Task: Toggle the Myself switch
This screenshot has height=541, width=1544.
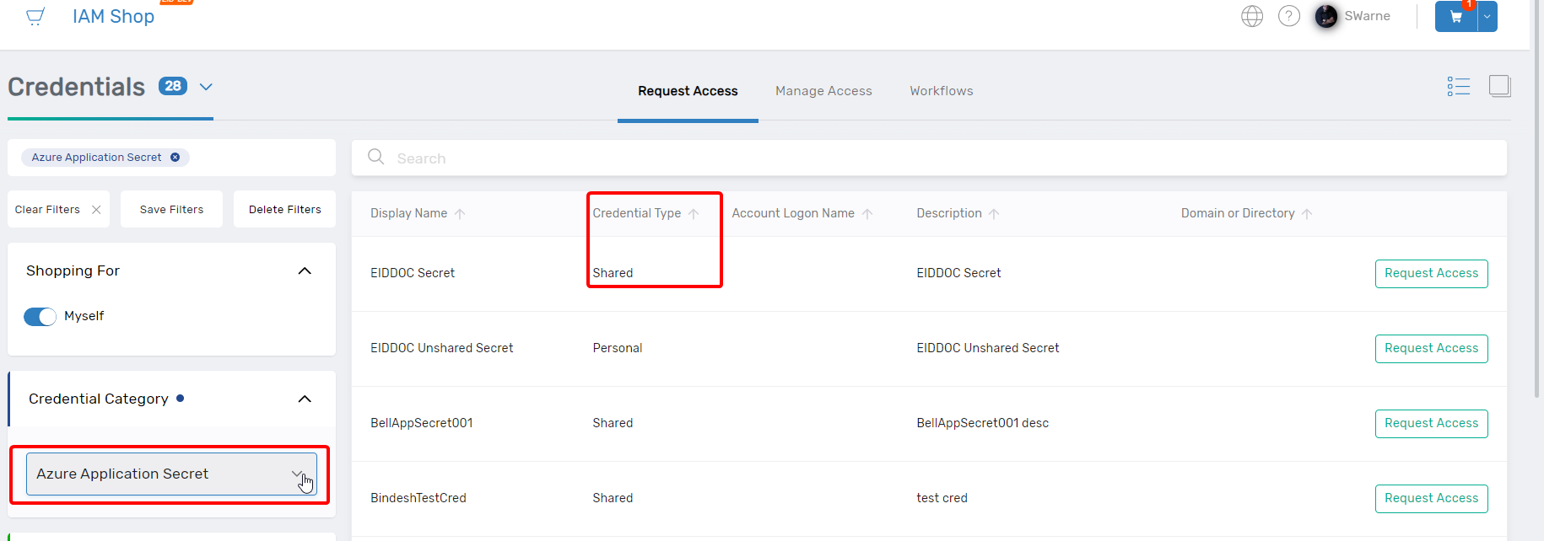Action: pyautogui.click(x=40, y=316)
